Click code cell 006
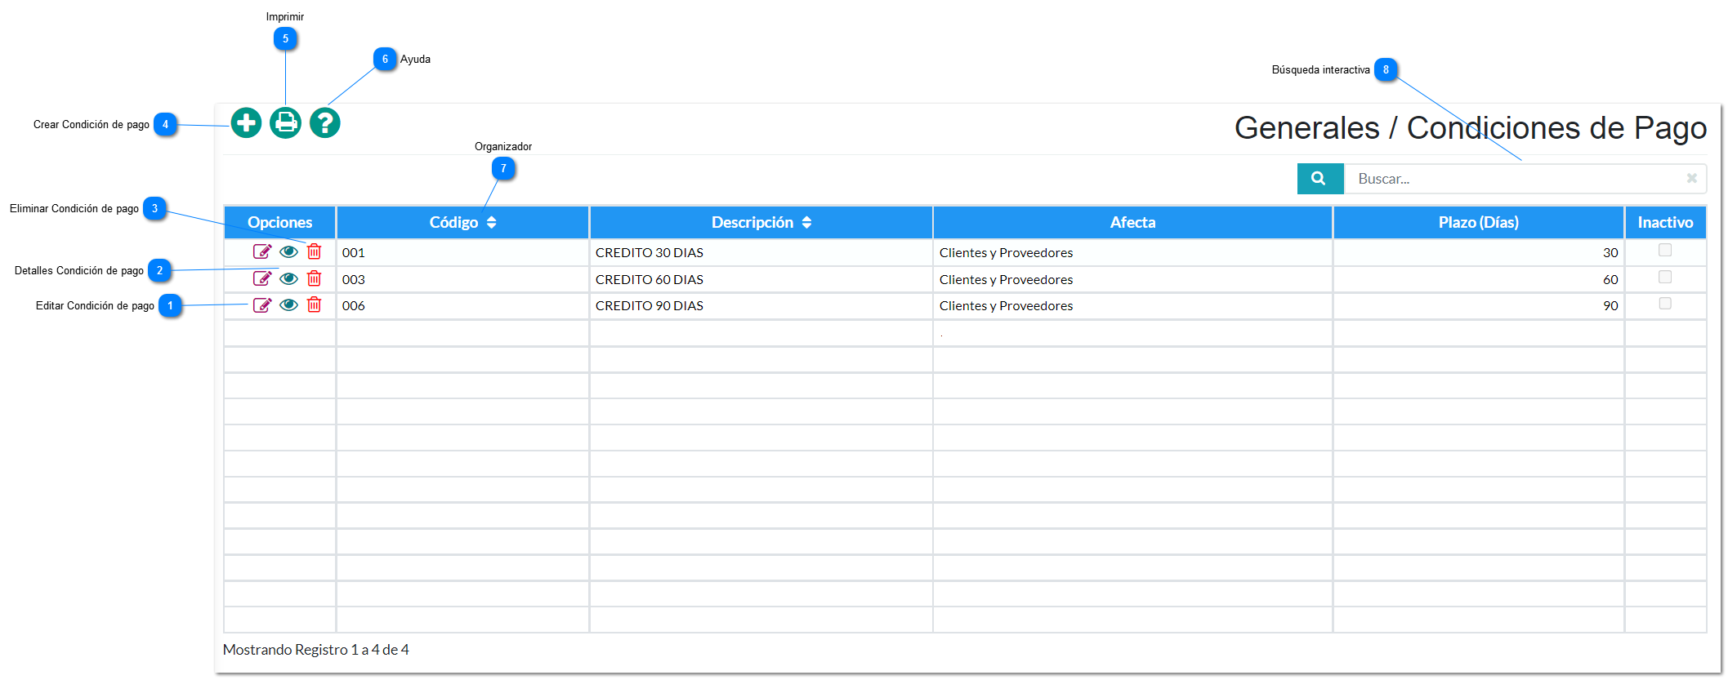Image resolution: width=1728 pixels, height=680 pixels. click(462, 306)
